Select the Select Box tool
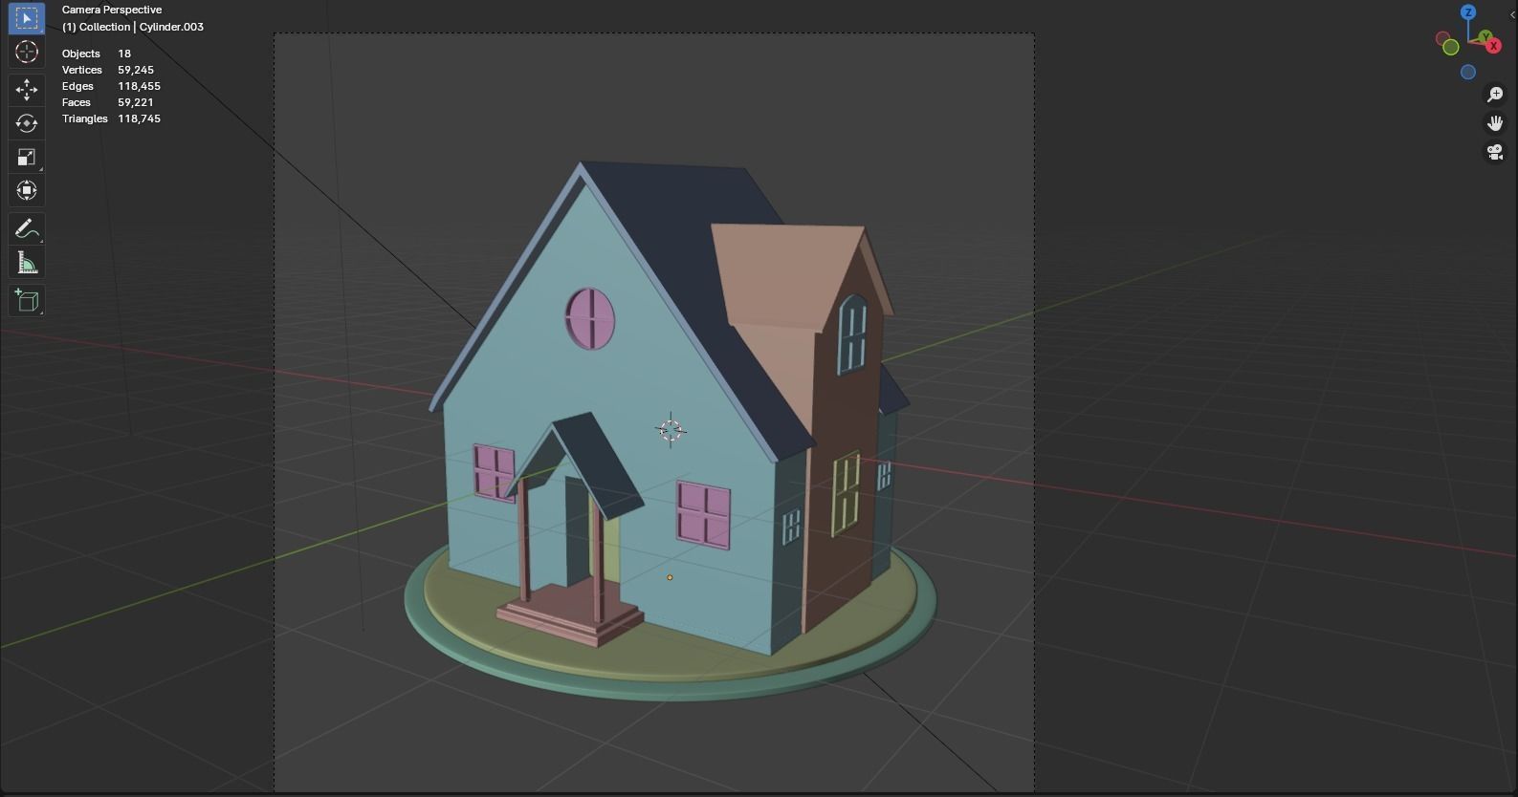The height and width of the screenshot is (797, 1518). [26, 18]
